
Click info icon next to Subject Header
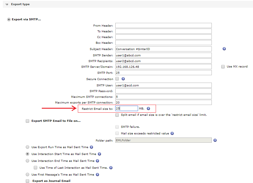tap(224, 49)
